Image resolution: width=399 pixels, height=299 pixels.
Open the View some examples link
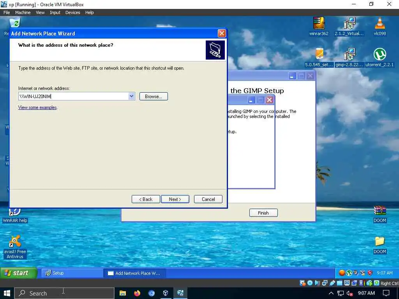(37, 107)
